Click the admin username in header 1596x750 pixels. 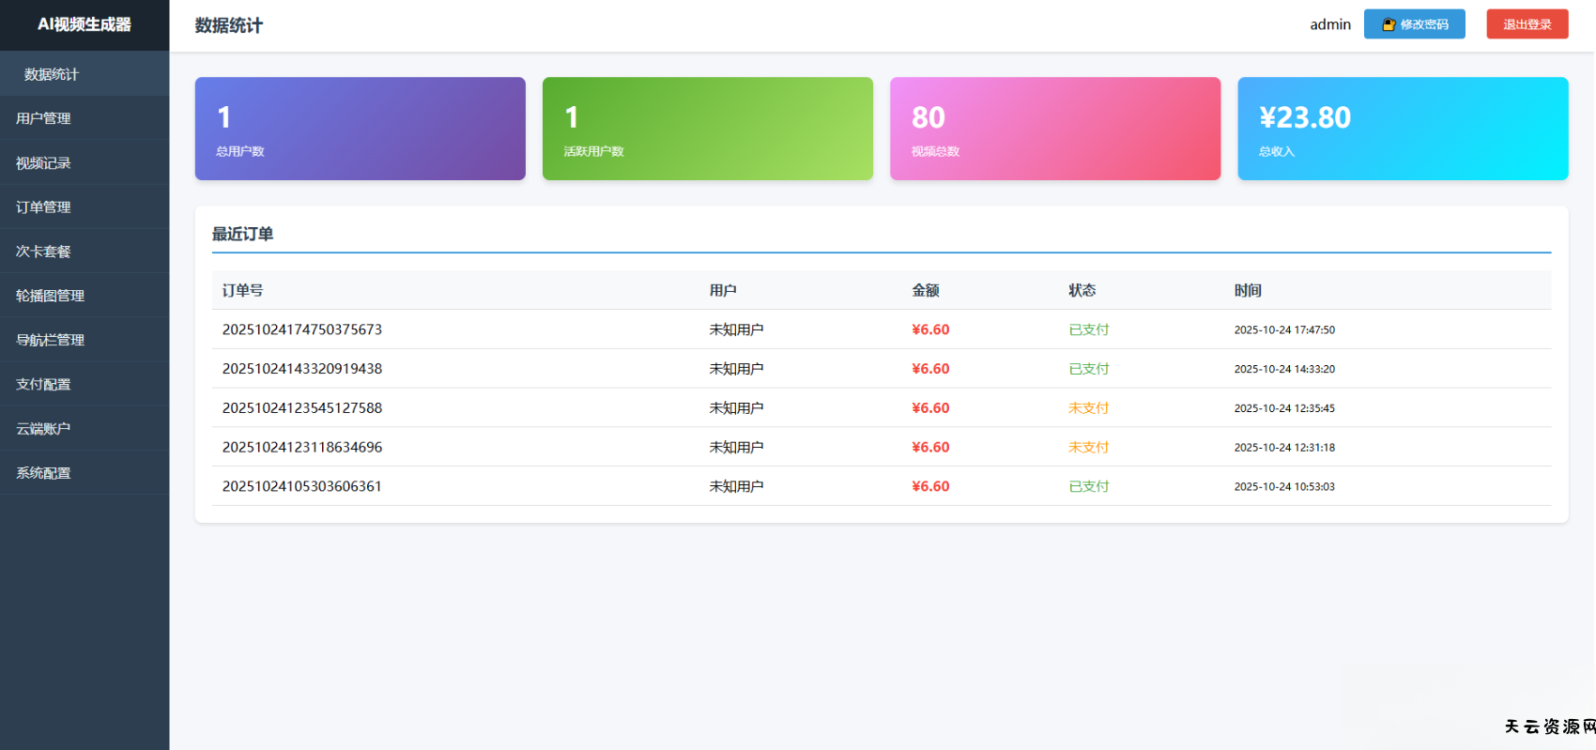pyautogui.click(x=1329, y=24)
